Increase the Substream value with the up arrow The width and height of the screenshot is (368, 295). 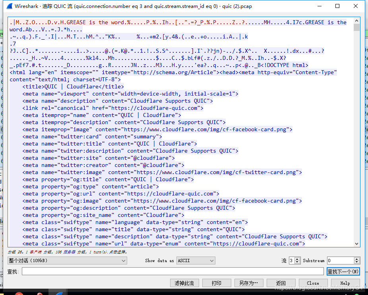(356, 259)
